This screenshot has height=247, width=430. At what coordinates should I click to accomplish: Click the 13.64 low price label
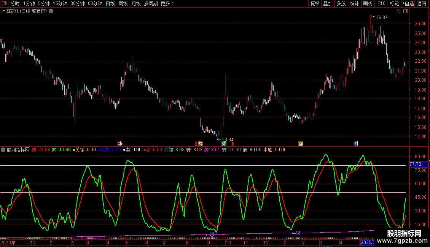[x=228, y=140]
